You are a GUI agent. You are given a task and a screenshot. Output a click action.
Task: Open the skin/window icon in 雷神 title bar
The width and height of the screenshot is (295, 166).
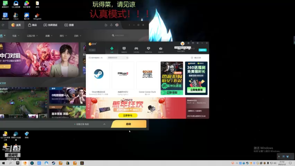coord(193,43)
